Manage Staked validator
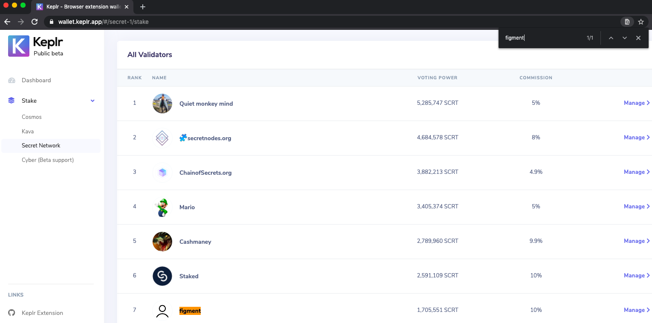 click(637, 275)
